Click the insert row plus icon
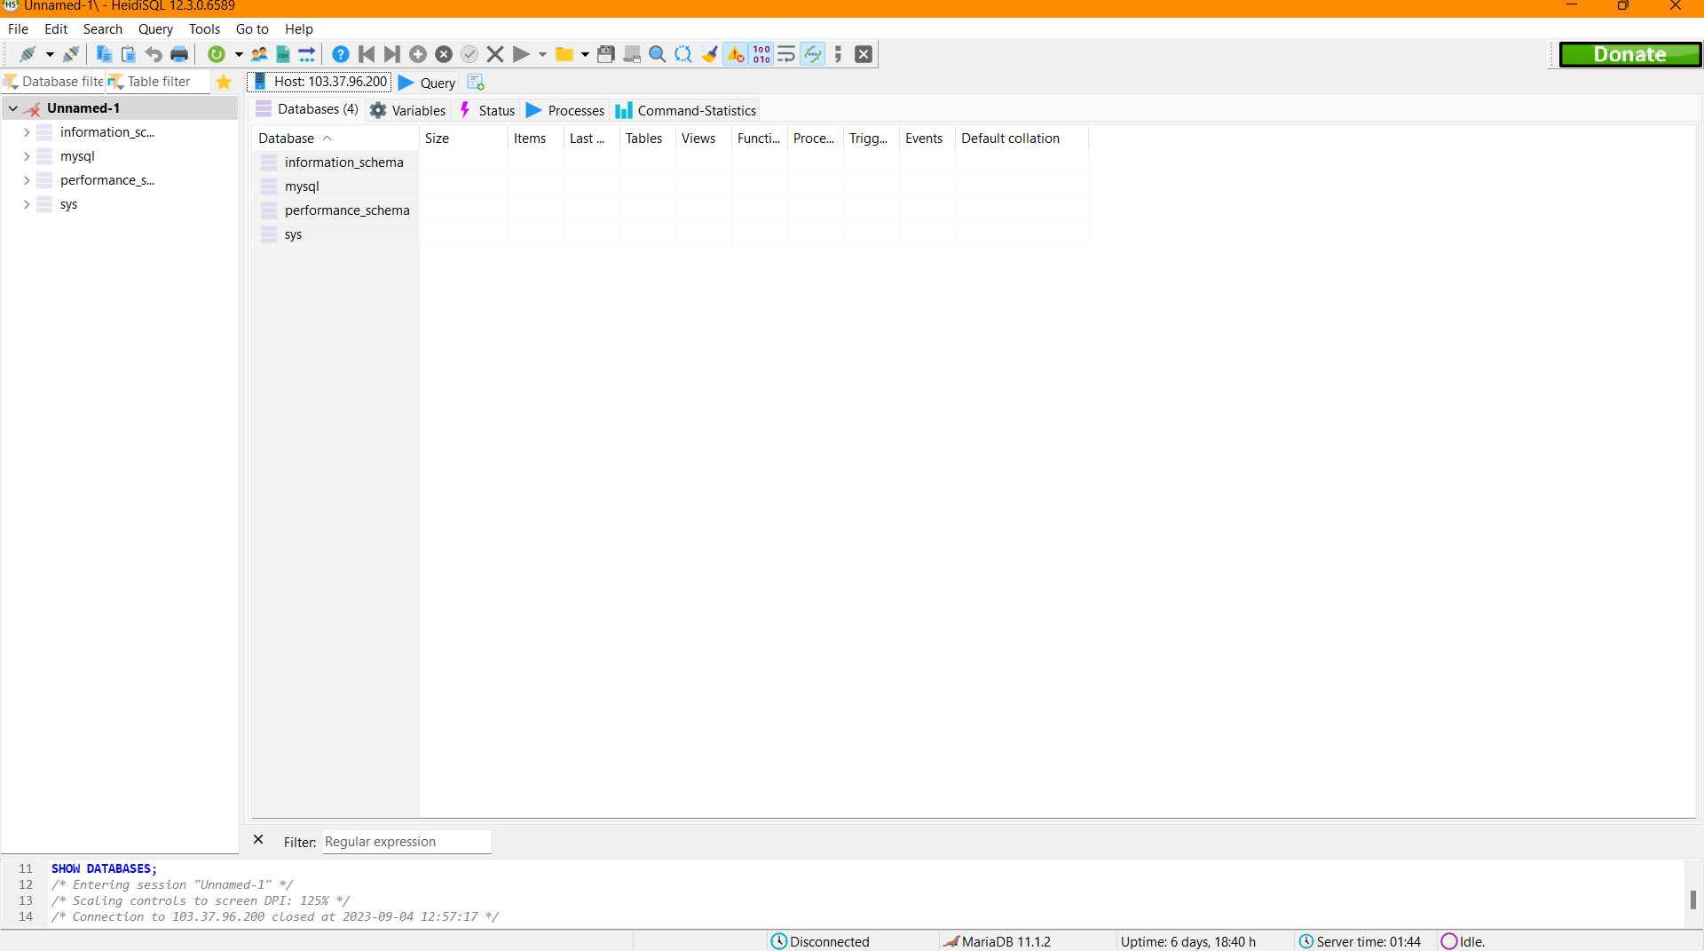1704x951 pixels. point(418,54)
